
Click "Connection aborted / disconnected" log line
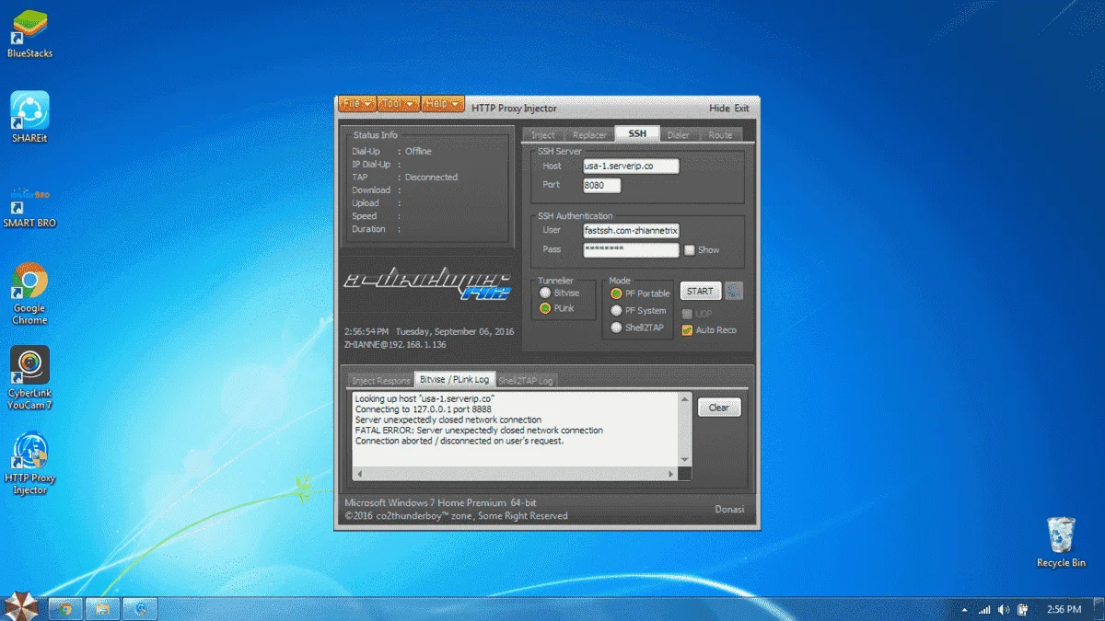459,441
